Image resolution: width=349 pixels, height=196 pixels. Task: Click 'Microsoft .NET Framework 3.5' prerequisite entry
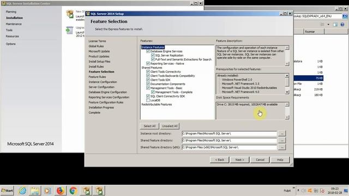tap(240, 83)
